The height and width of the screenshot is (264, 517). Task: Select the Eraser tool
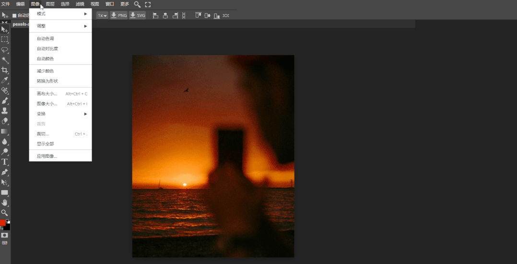point(5,121)
